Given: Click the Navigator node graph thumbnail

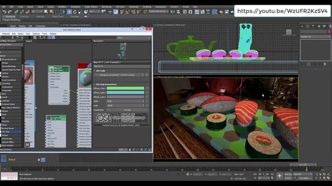Looking at the screenshot, I should point(122,51).
